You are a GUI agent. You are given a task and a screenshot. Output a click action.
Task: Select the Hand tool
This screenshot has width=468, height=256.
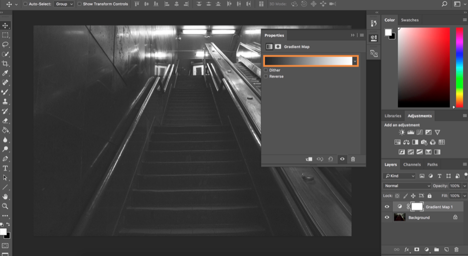tap(5, 196)
